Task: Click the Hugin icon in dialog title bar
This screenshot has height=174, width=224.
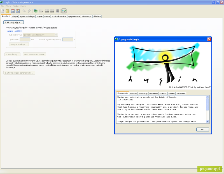Action: [x=116, y=39]
